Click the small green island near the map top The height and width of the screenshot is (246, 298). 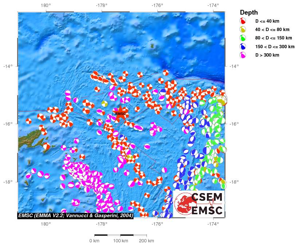click(152, 46)
